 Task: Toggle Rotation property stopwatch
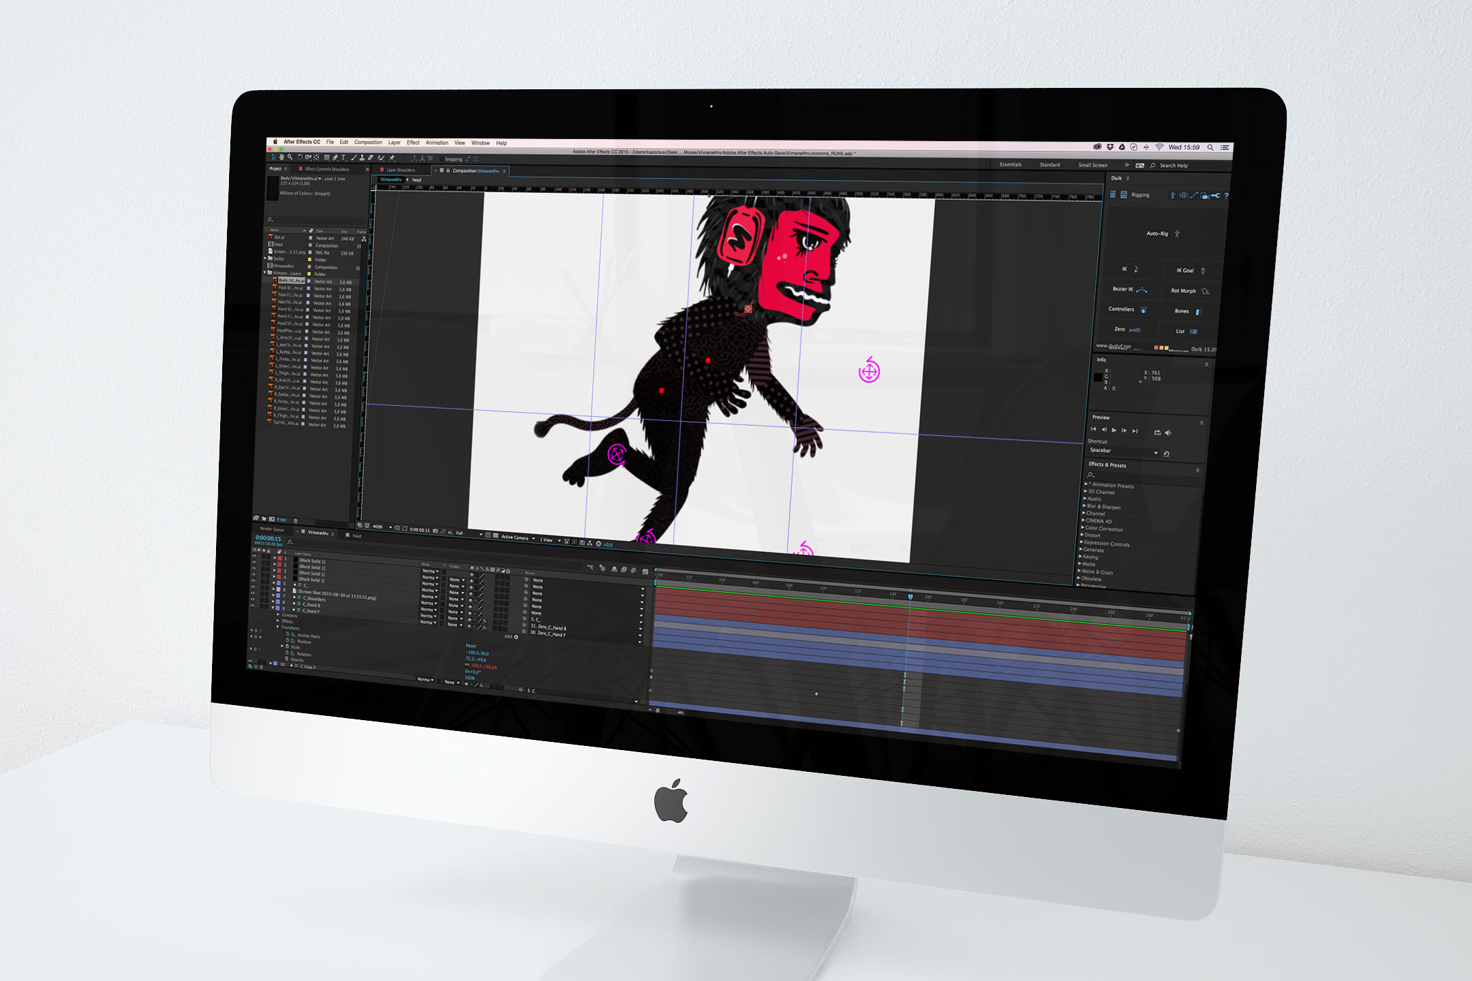(287, 653)
